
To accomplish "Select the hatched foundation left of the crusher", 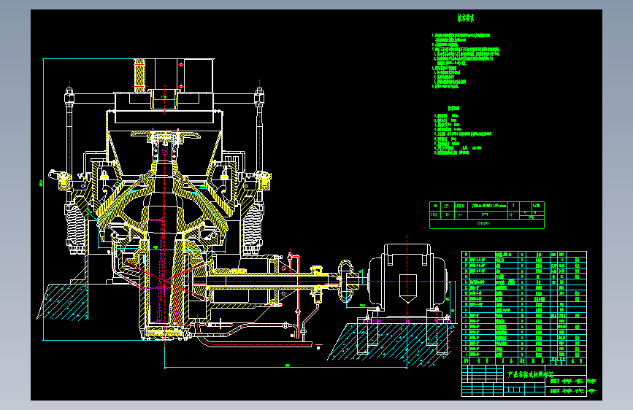I will tap(63, 302).
